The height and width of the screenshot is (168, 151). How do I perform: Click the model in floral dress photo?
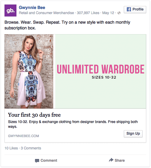coord(29,71)
